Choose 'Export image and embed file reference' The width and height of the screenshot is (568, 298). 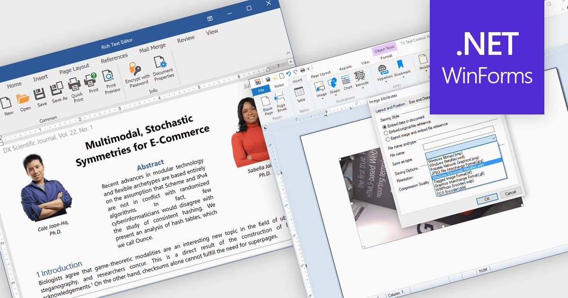point(388,139)
